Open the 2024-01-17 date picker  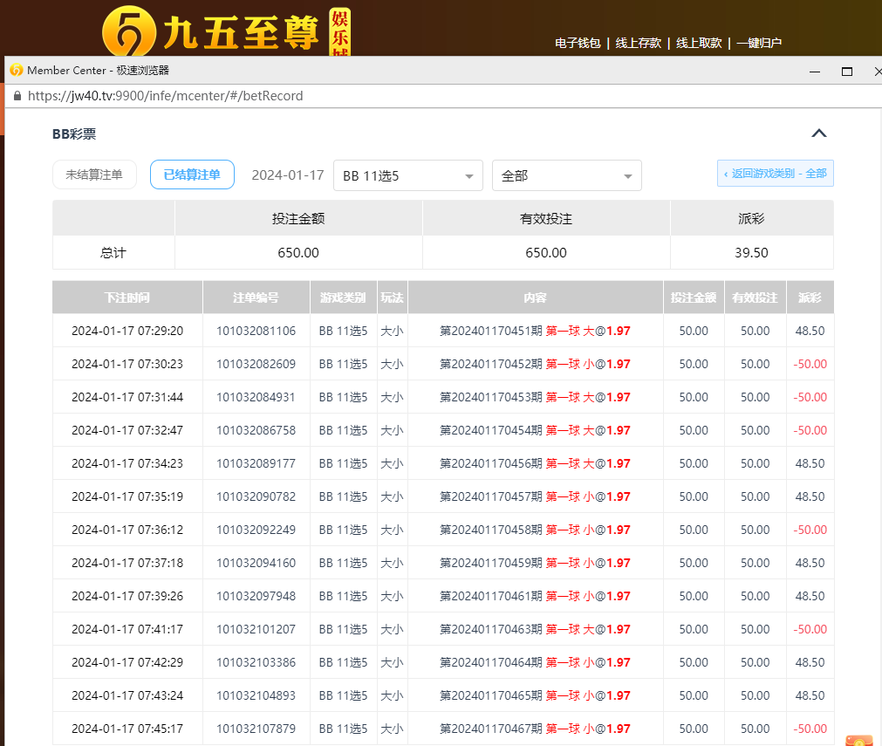pos(288,175)
